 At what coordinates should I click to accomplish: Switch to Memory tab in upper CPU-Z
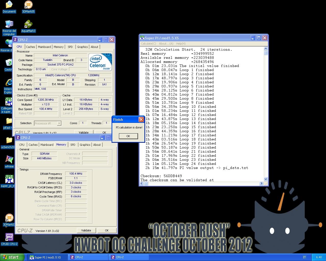point(59,47)
